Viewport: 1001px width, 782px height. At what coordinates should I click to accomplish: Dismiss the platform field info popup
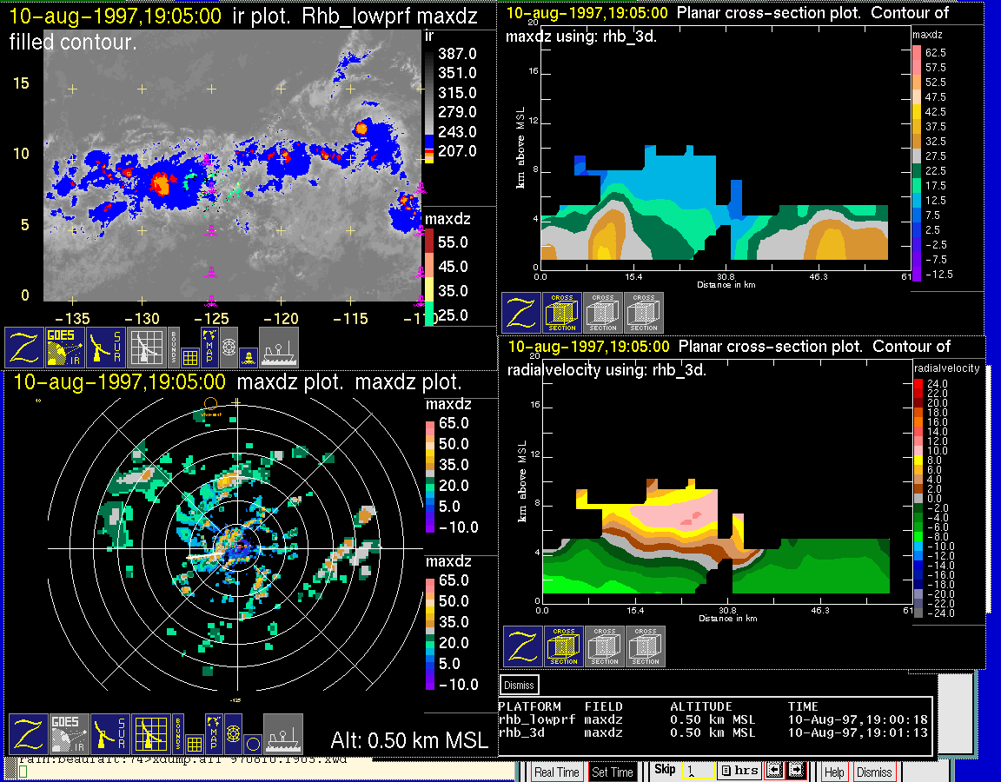520,685
